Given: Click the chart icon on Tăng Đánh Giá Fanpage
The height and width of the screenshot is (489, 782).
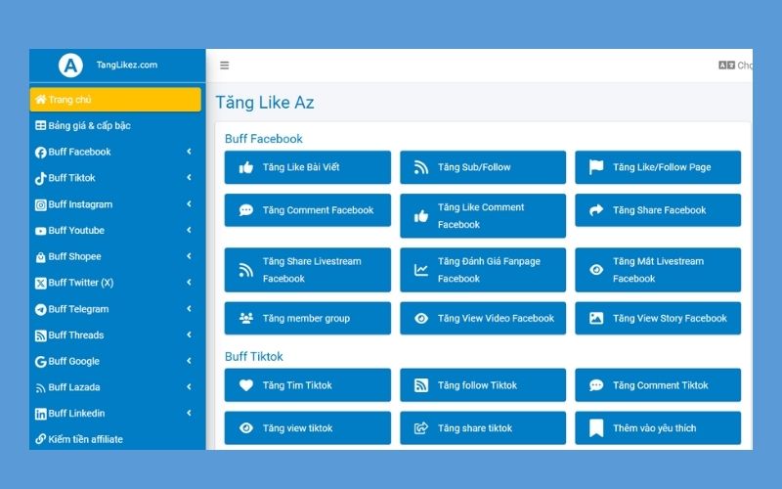Looking at the screenshot, I should pos(421,270).
